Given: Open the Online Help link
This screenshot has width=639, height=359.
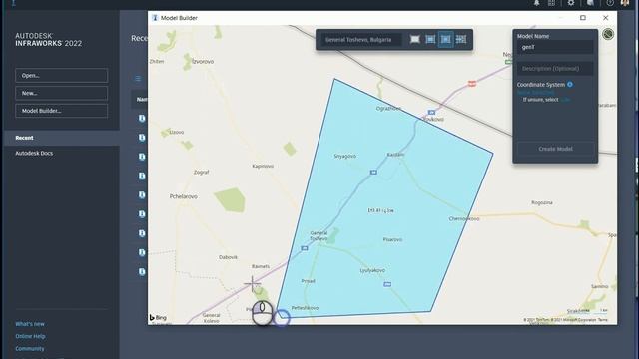Looking at the screenshot, I should tap(30, 336).
